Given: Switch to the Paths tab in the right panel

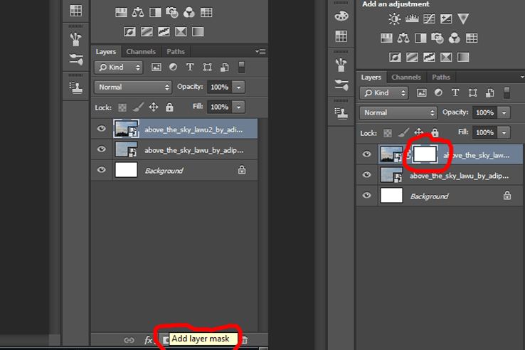Looking at the screenshot, I should pyautogui.click(x=440, y=77).
